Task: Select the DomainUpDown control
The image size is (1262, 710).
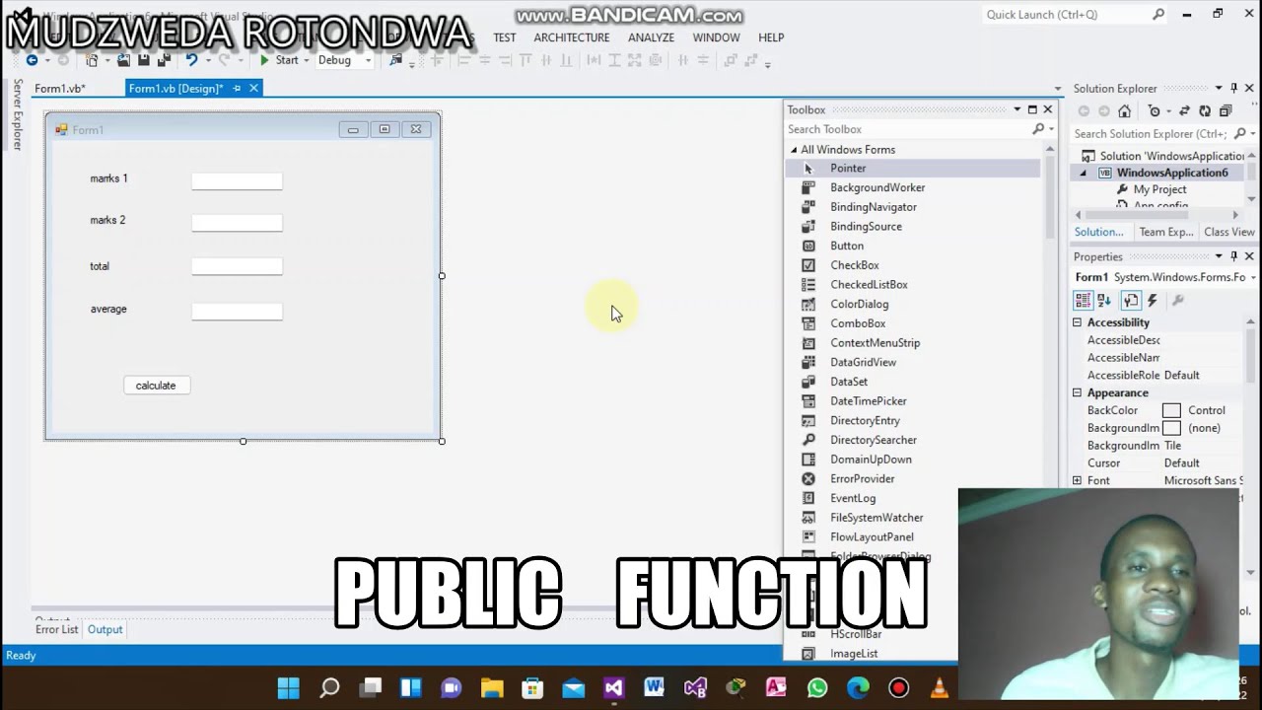Action: (912, 460)
